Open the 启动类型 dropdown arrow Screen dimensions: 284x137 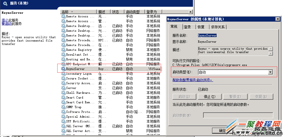click(270, 72)
